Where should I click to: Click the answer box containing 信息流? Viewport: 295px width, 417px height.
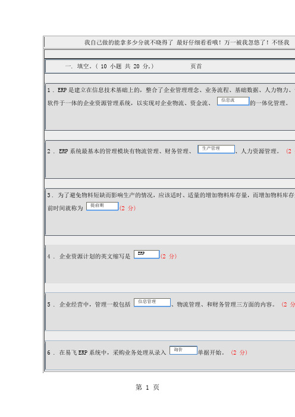tap(233, 101)
